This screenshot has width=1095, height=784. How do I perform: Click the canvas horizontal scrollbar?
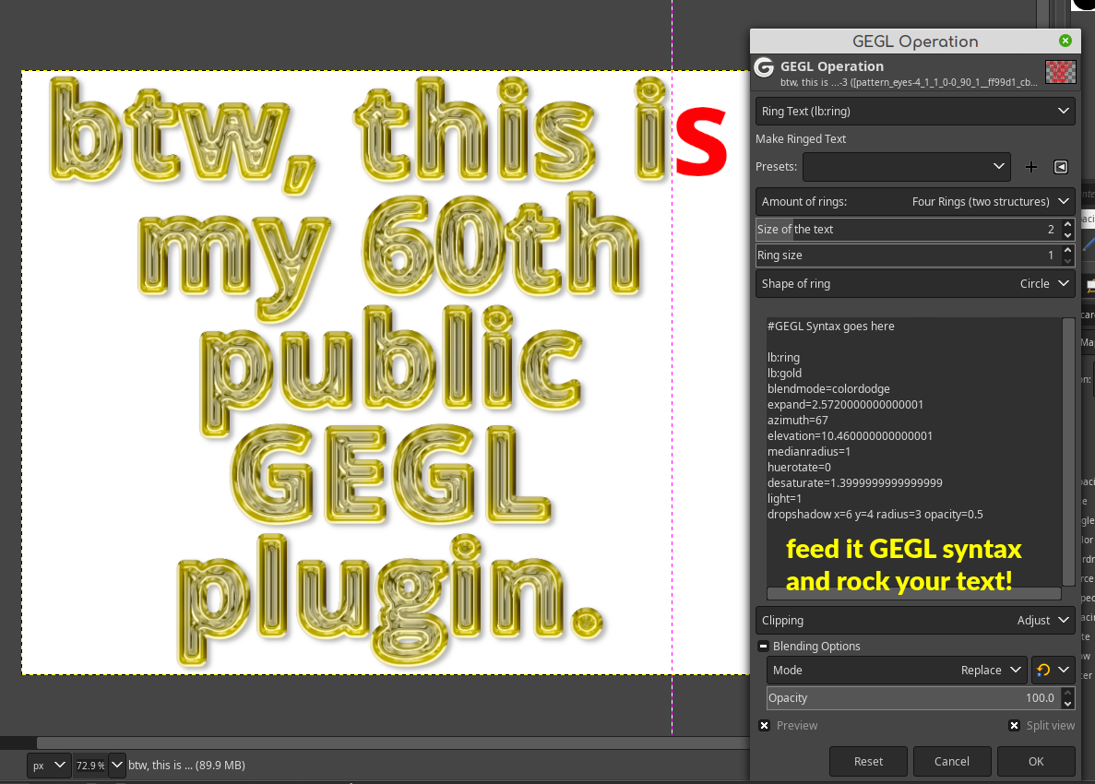coord(392,742)
